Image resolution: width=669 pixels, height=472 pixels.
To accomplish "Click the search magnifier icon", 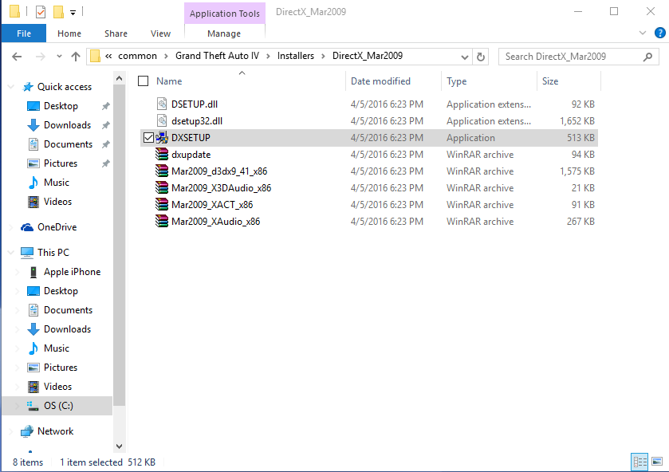I will pyautogui.click(x=647, y=57).
